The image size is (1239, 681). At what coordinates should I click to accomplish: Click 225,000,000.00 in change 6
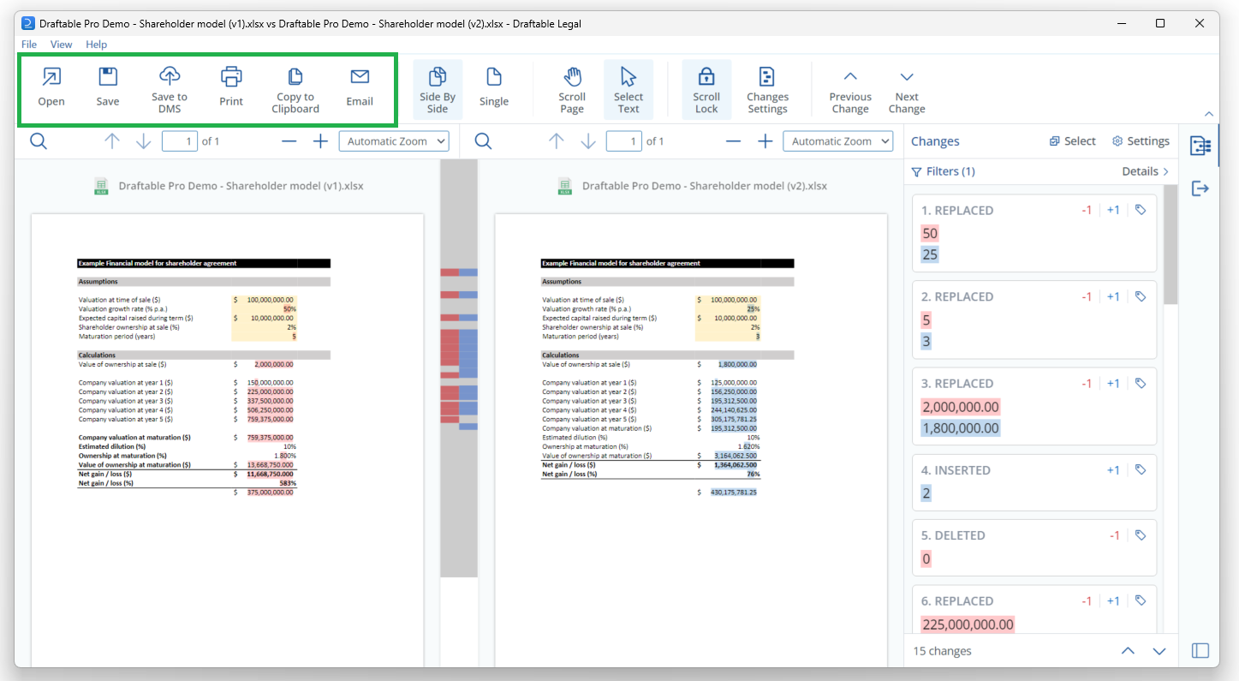(x=968, y=625)
